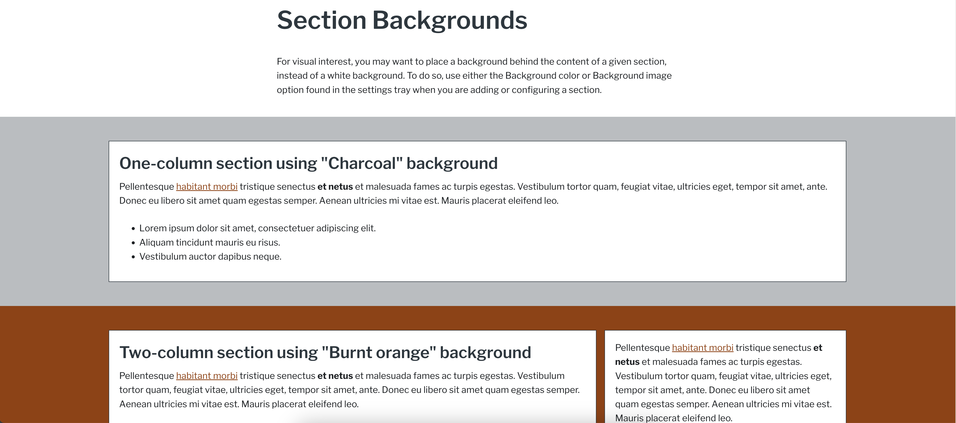Click the Aliquam tincidunt bullet item
956x423 pixels.
pos(210,242)
